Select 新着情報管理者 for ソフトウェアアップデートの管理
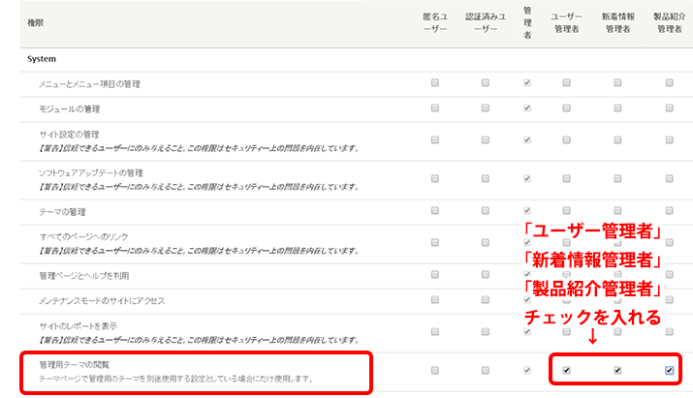The height and width of the screenshot is (398, 693). coord(617,178)
